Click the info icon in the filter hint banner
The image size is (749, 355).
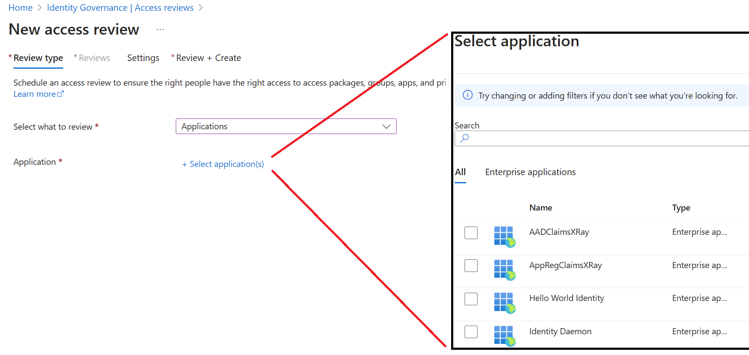click(468, 95)
